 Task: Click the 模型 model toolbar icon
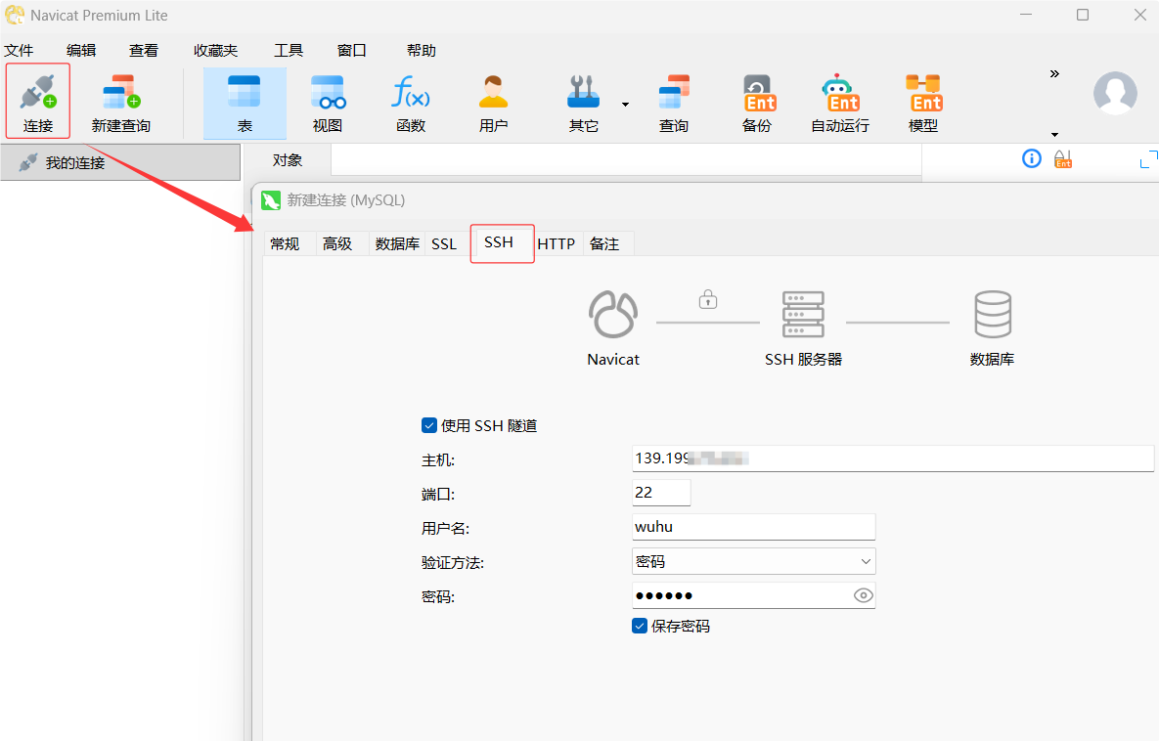923,104
